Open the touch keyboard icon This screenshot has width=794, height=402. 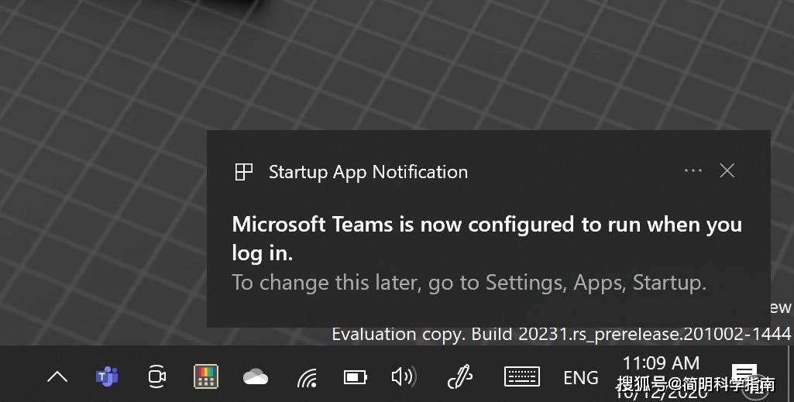522,376
